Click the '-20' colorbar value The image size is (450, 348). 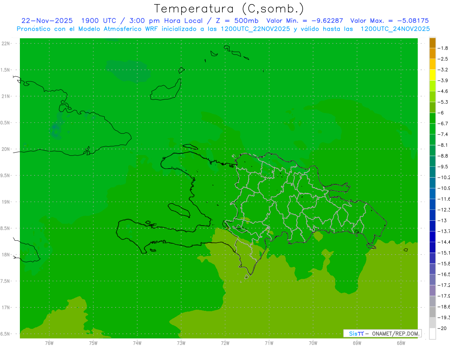(443, 328)
